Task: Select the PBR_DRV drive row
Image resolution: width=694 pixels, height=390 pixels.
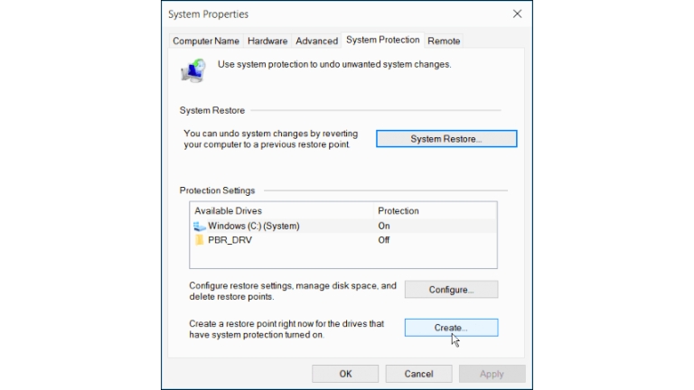Action: (343, 240)
